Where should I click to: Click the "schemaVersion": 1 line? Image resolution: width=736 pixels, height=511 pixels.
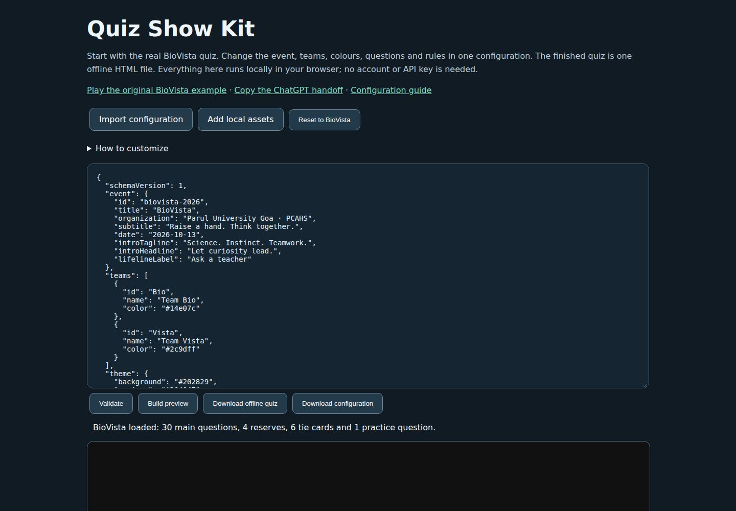(146, 185)
